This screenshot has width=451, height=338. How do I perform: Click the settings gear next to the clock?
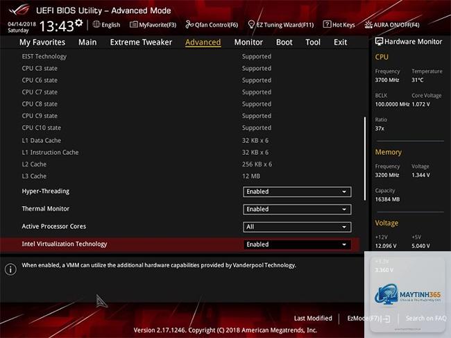pyautogui.click(x=79, y=23)
